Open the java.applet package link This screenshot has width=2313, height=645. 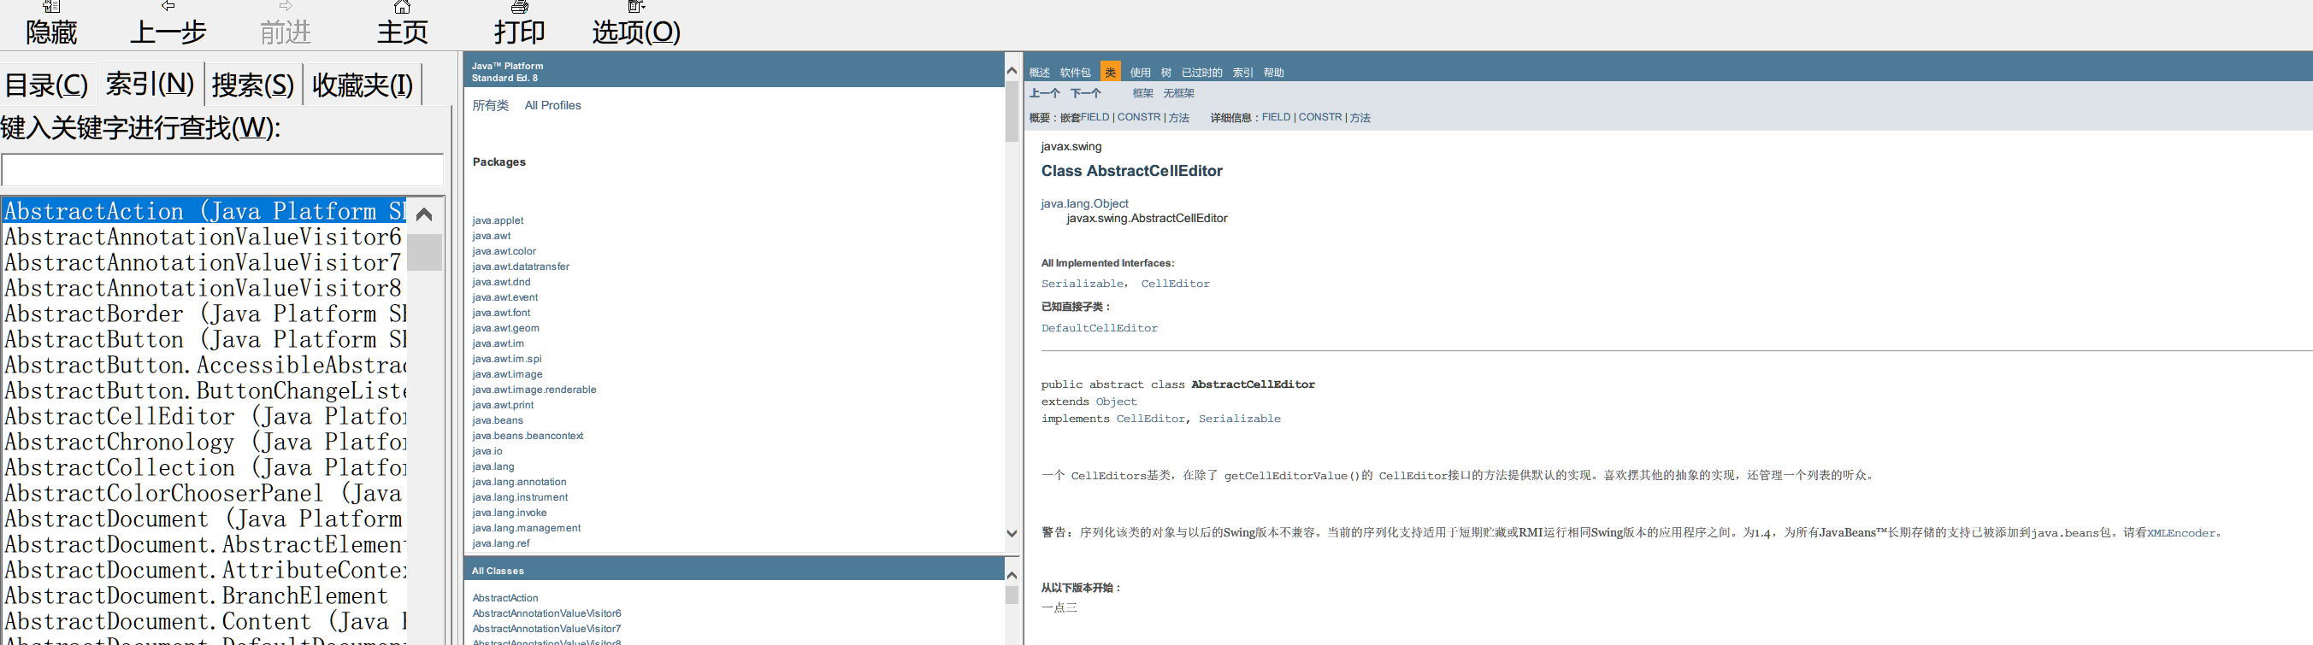pos(498,220)
